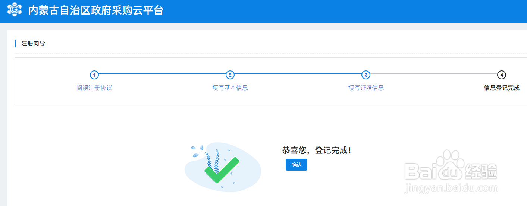The image size is (527, 206).
Task: Open the 填写基本信息 step label
Action: coord(230,88)
